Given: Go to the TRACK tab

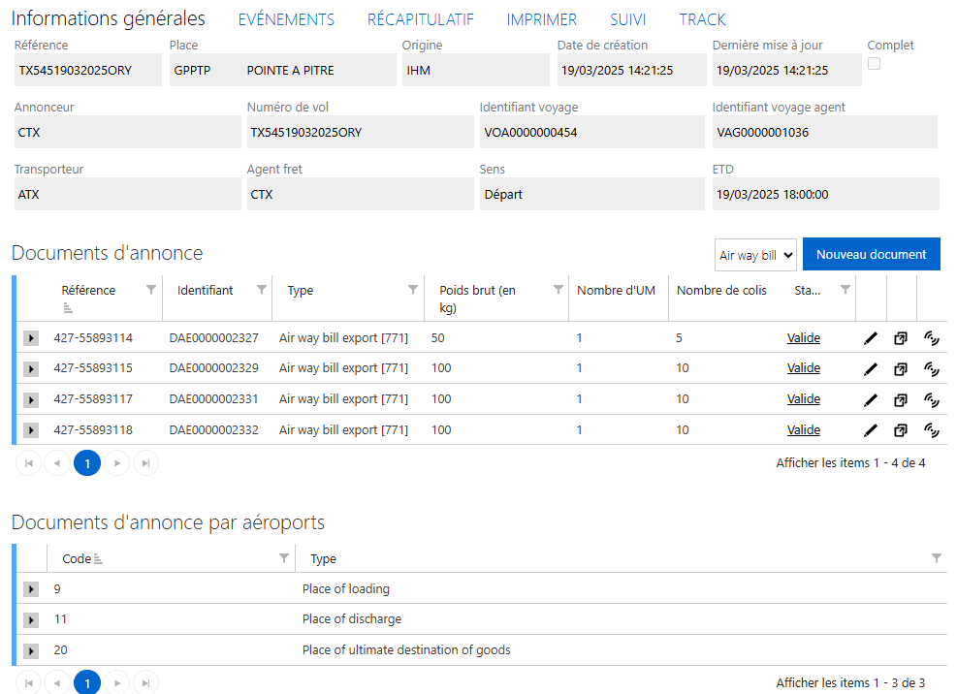Looking at the screenshot, I should (x=702, y=19).
